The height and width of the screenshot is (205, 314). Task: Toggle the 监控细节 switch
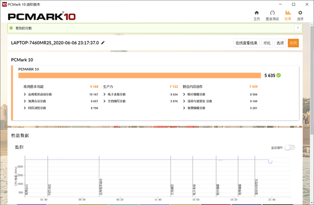click(290, 147)
